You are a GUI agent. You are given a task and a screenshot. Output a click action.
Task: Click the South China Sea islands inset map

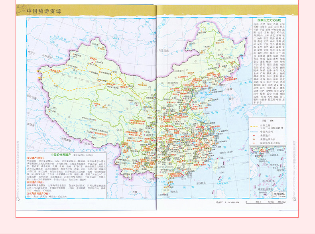coord(268,172)
